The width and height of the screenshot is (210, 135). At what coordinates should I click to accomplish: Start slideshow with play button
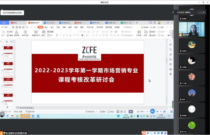tap(130, 112)
